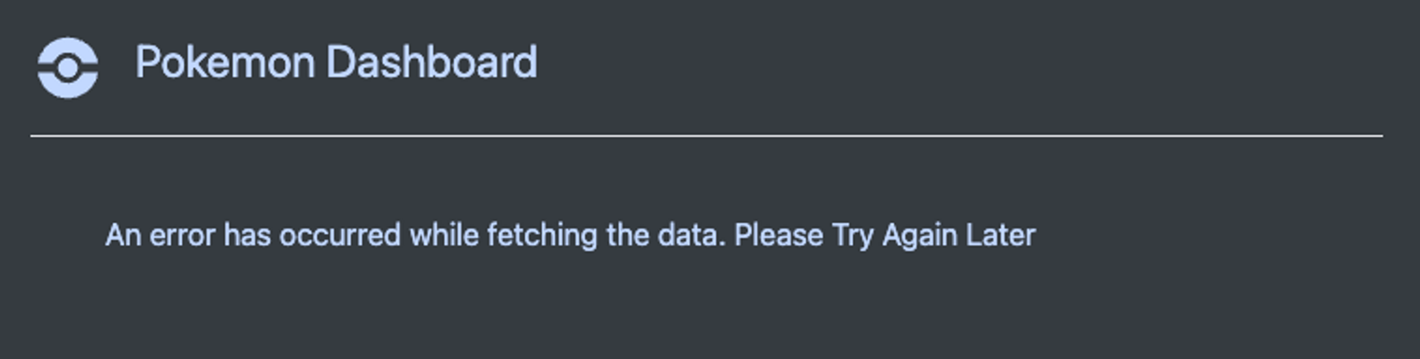1420x359 pixels.
Task: Click the word "An" starting the error message
Action: click(123, 235)
